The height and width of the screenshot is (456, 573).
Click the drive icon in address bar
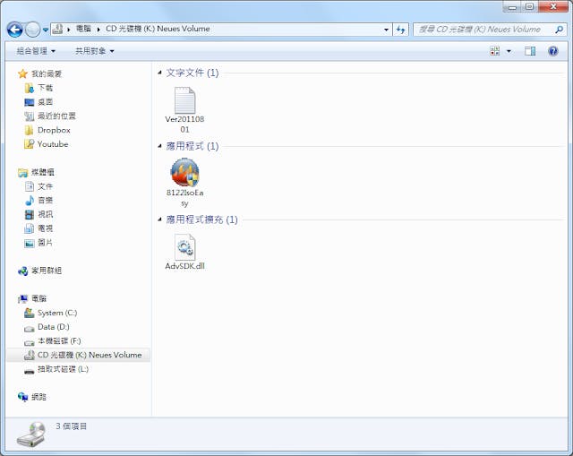click(57, 29)
